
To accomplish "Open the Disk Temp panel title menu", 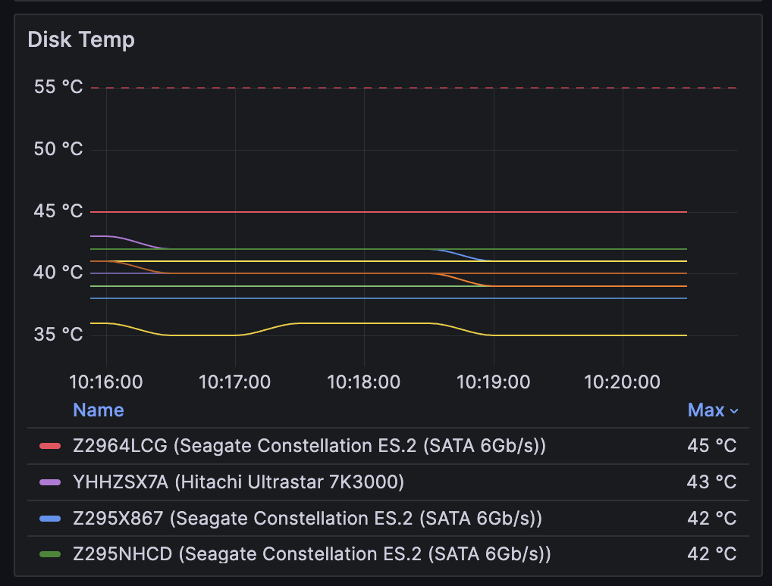I will 81,39.
